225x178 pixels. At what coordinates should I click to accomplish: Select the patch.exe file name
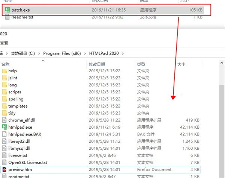(x=21, y=10)
